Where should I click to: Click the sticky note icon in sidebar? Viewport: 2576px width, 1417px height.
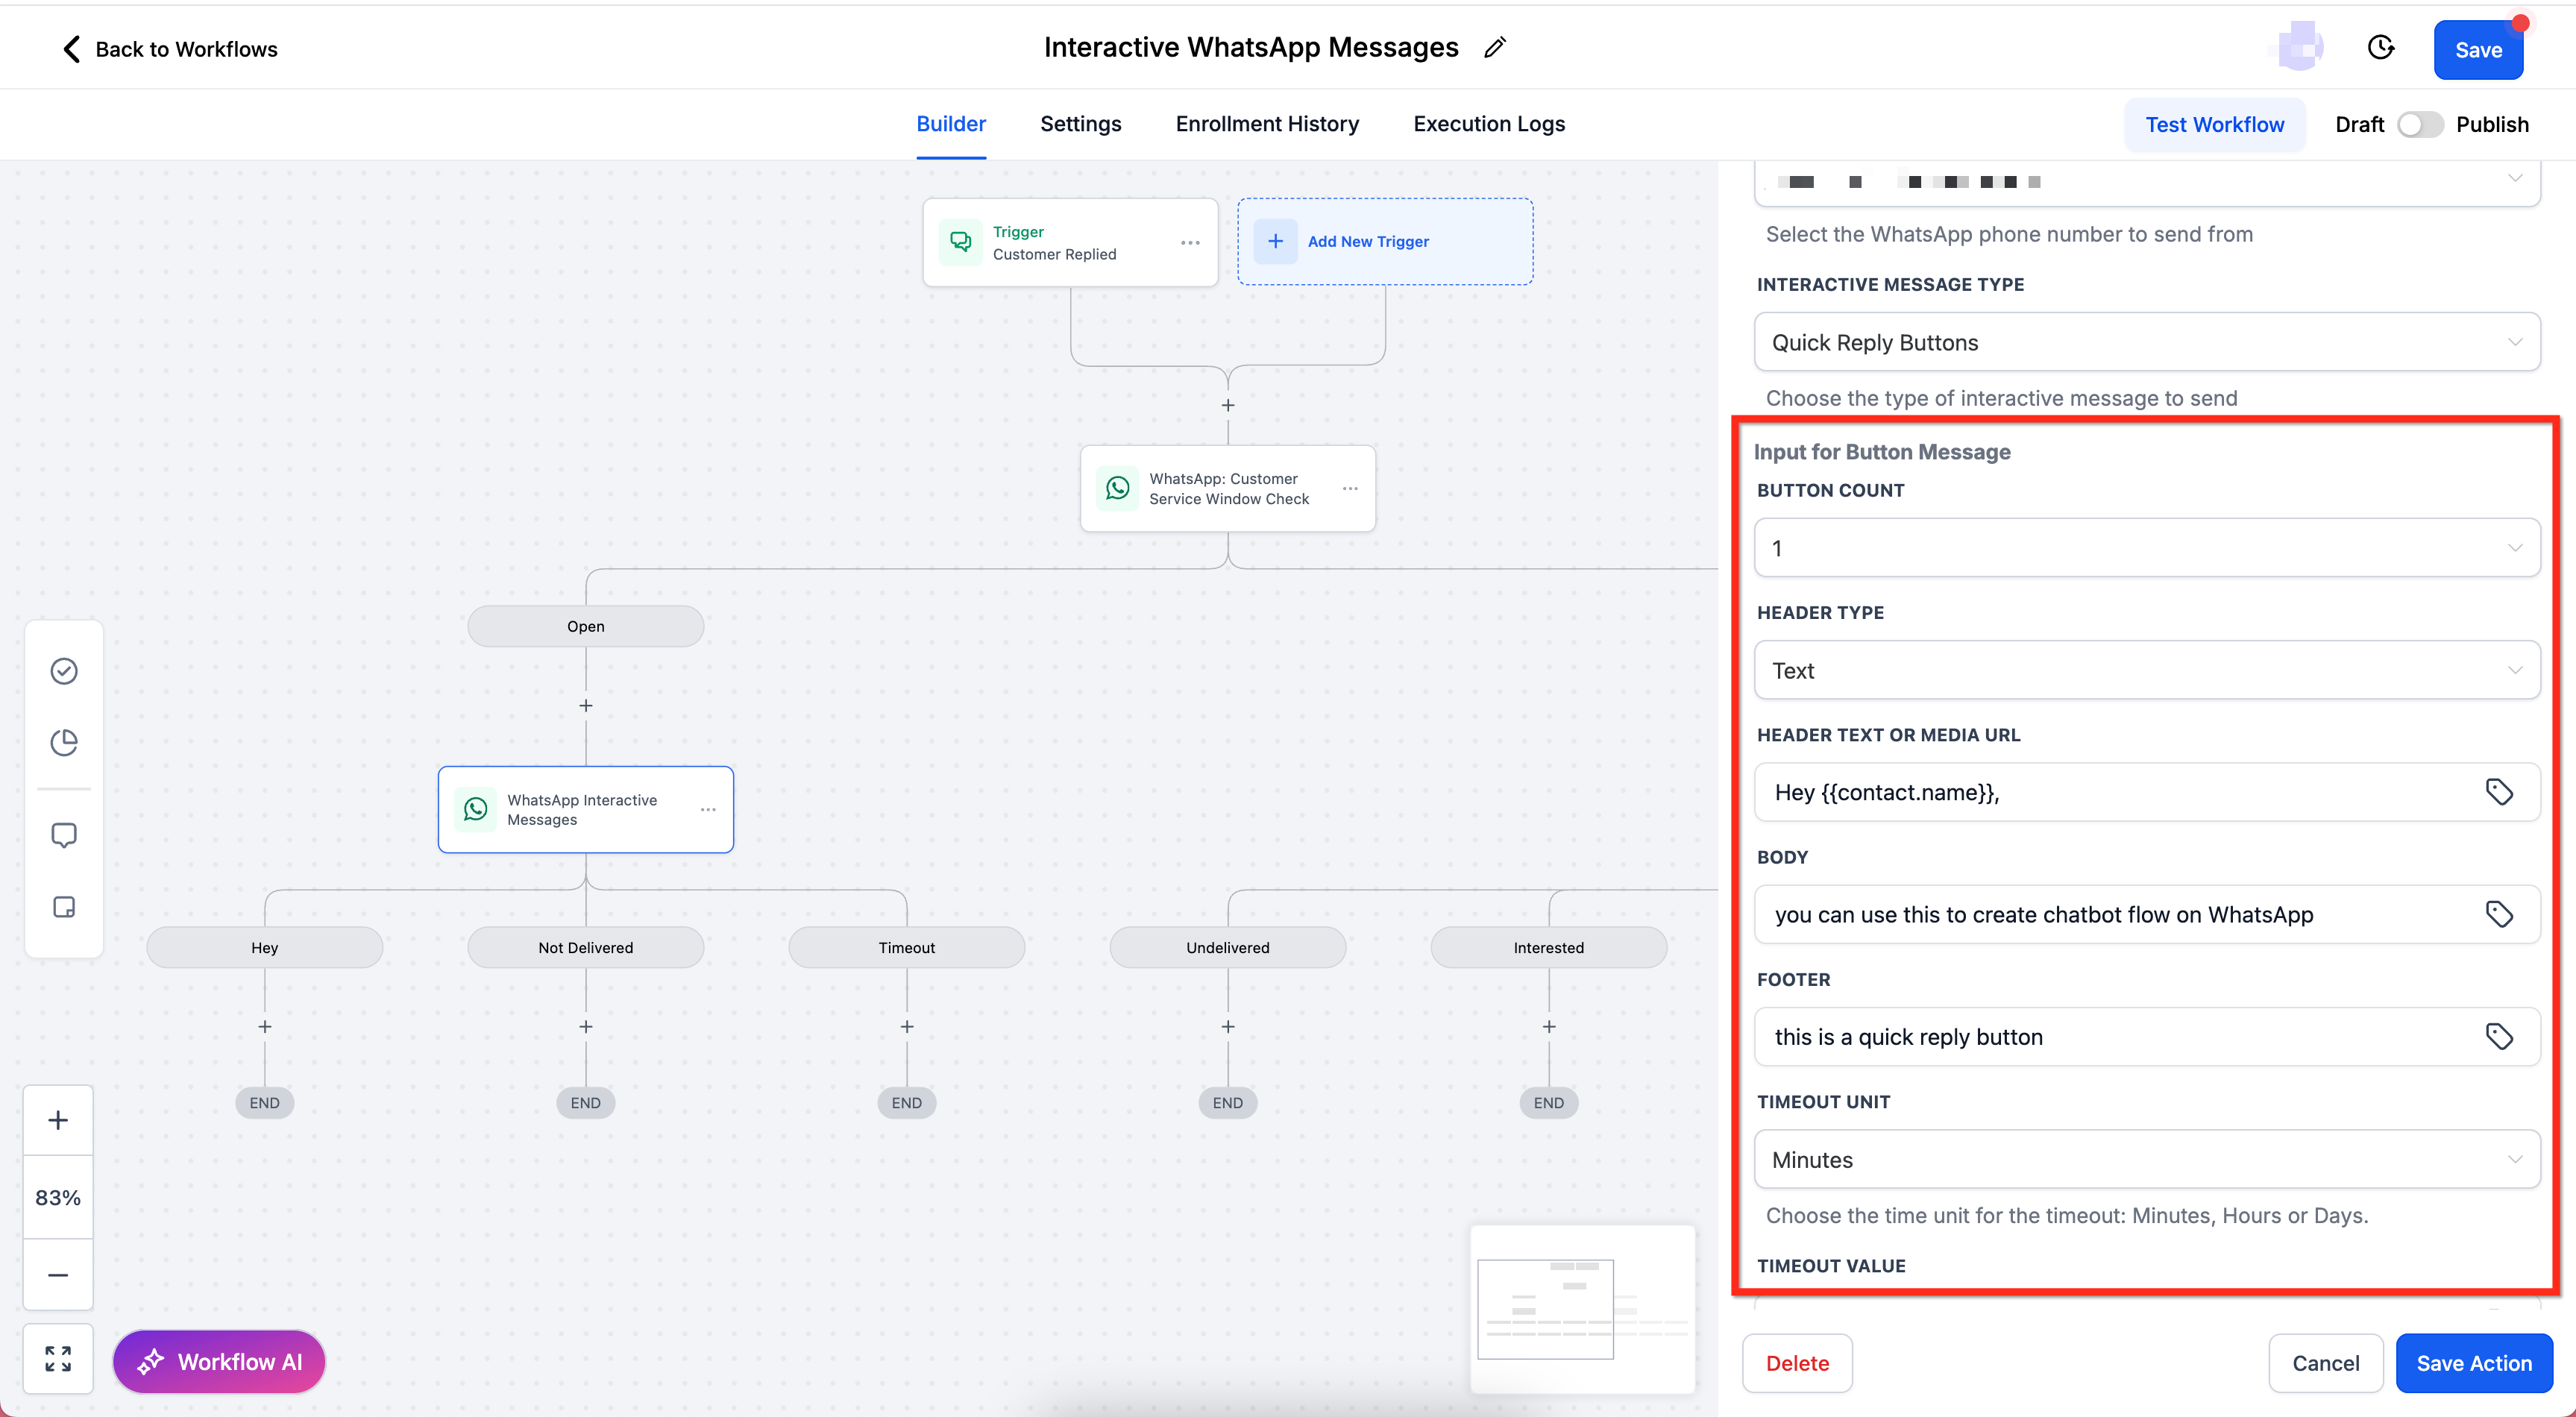(64, 906)
